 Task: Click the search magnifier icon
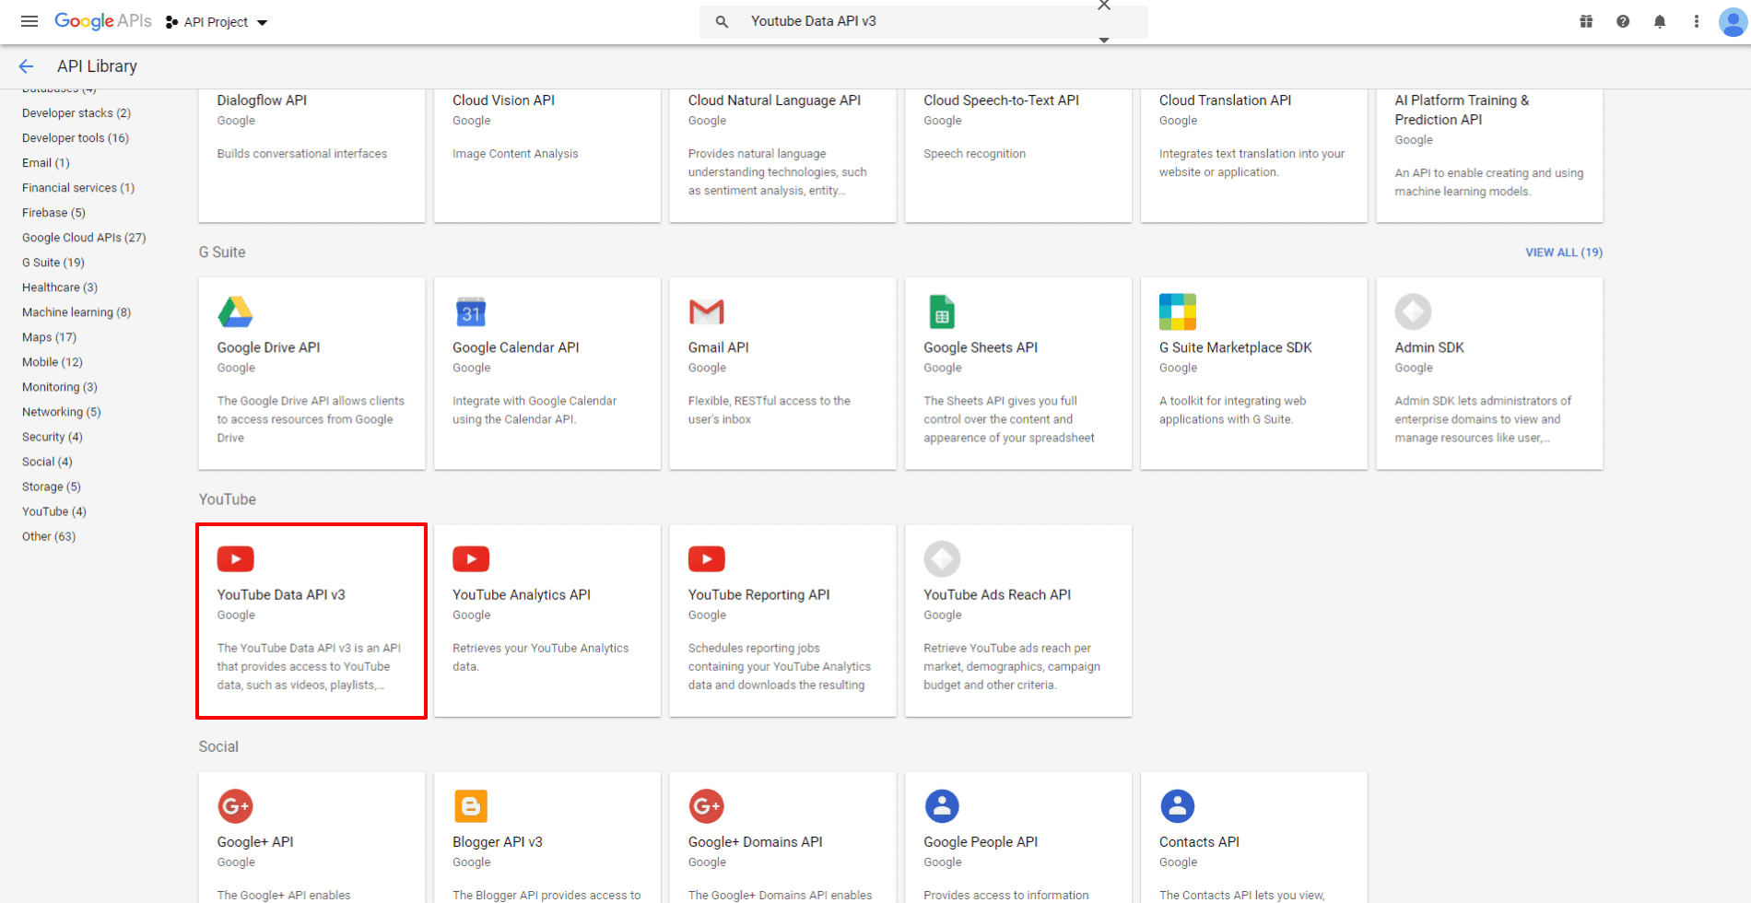tap(722, 21)
